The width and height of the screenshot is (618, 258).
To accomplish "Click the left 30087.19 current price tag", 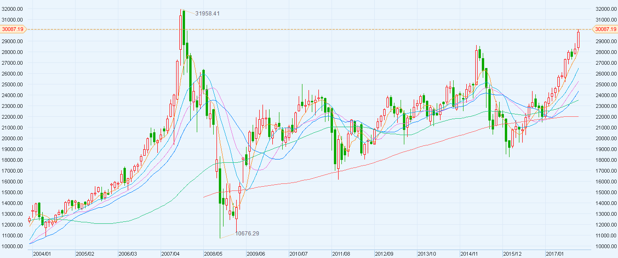I will click(x=13, y=29).
